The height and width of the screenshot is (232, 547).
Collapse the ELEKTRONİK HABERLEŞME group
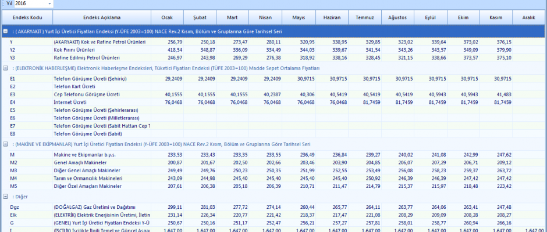coord(5,68)
